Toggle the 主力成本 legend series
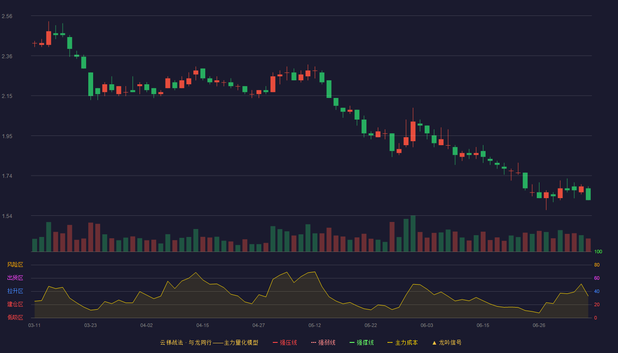618x353 pixels. click(403, 342)
